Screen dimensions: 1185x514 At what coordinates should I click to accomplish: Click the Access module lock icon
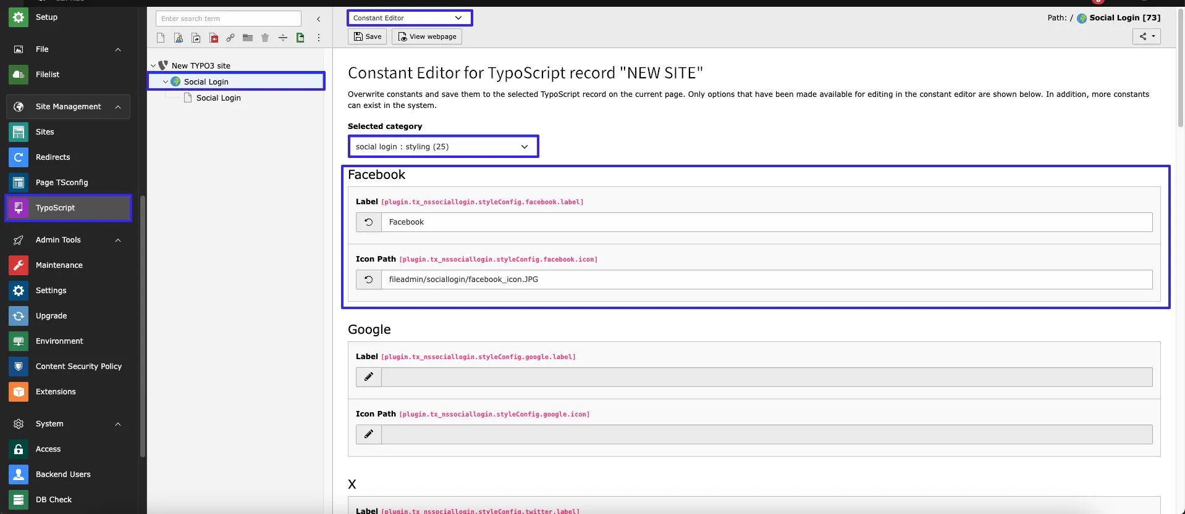click(19, 449)
